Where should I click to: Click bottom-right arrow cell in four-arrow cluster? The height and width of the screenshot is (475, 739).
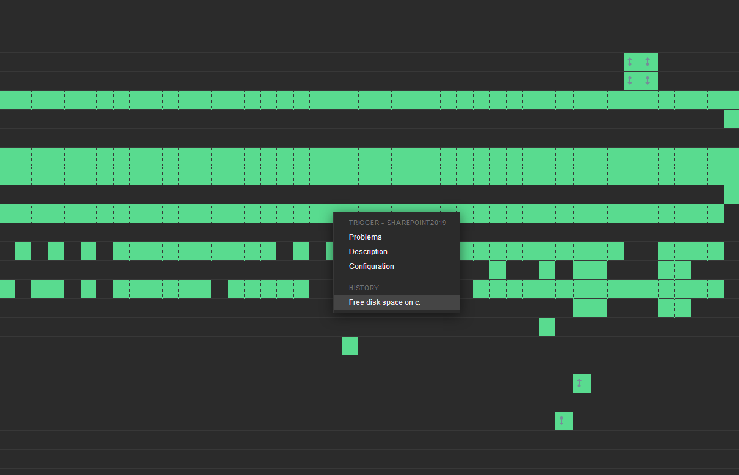click(650, 81)
